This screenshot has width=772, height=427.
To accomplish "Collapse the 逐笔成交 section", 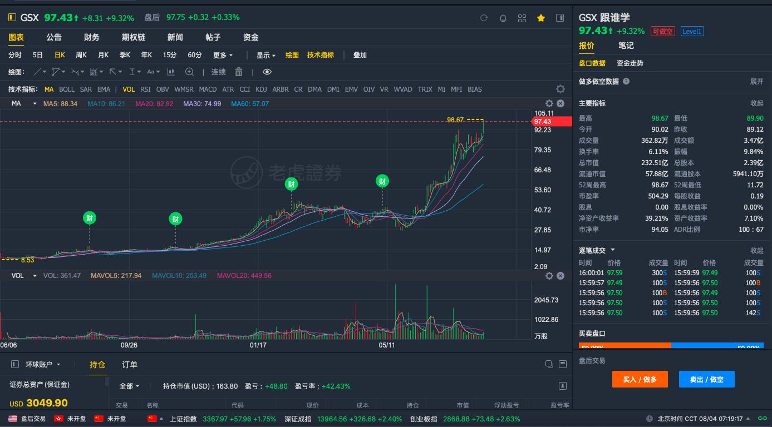I will (757, 250).
